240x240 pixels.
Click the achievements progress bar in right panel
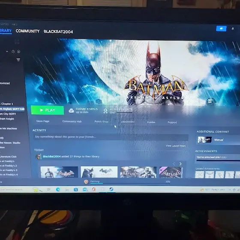click(218, 160)
